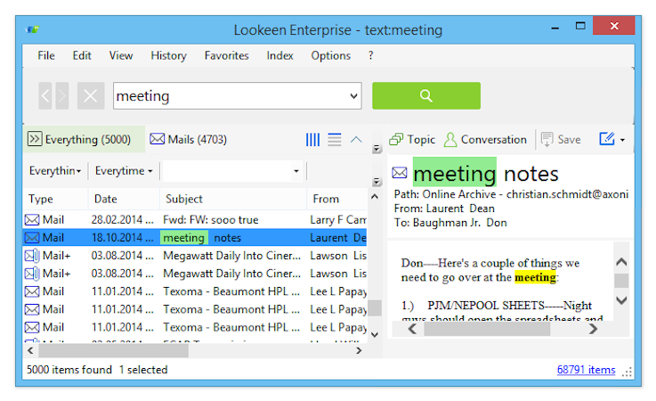The height and width of the screenshot is (401, 656).
Task: Click the Conversation person icon
Action: click(450, 140)
